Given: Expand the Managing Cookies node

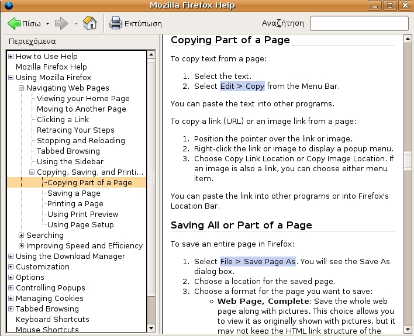Looking at the screenshot, I should tap(11, 298).
